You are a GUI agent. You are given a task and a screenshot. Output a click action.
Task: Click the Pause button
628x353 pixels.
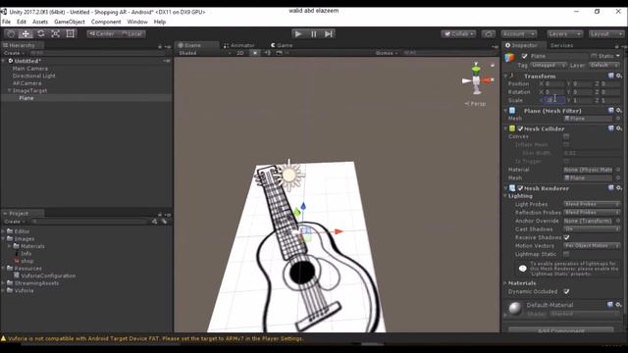point(314,34)
